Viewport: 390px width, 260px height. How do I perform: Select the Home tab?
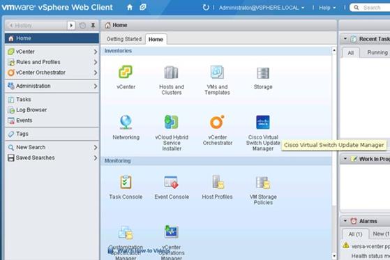[x=156, y=39]
